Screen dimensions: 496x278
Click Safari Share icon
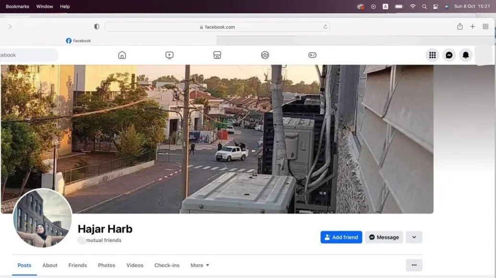[x=460, y=27]
